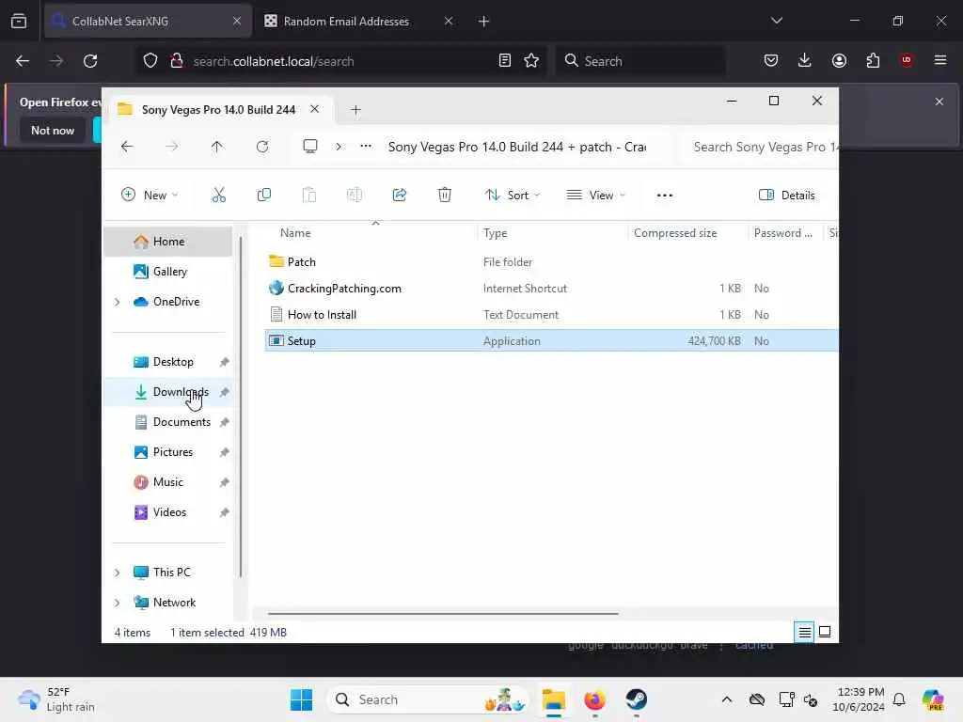Open a new Firefox tab
This screenshot has height=722, width=963.
483,21
